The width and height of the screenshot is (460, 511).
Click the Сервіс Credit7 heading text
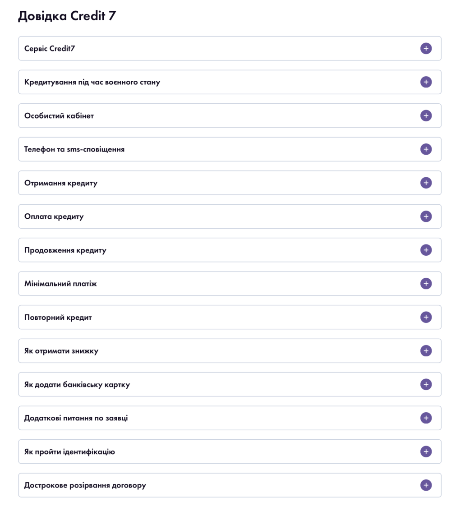point(50,48)
